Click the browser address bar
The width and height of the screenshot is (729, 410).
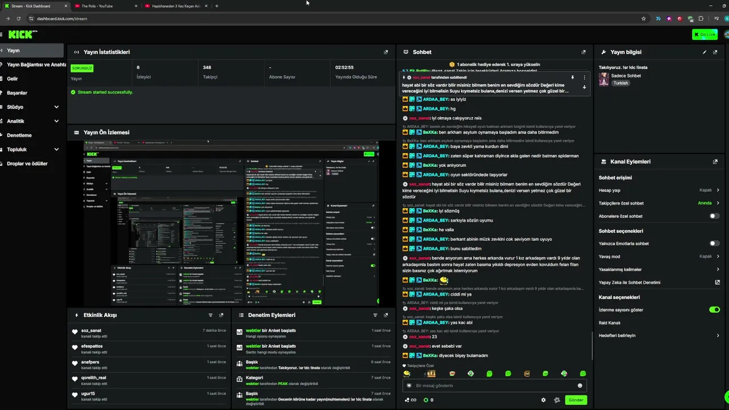(336, 19)
